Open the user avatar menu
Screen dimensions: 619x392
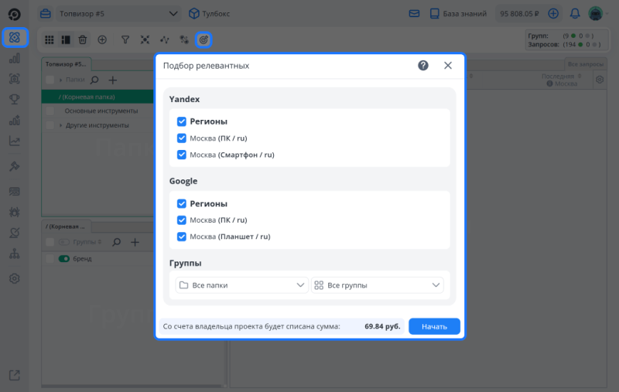coord(595,14)
